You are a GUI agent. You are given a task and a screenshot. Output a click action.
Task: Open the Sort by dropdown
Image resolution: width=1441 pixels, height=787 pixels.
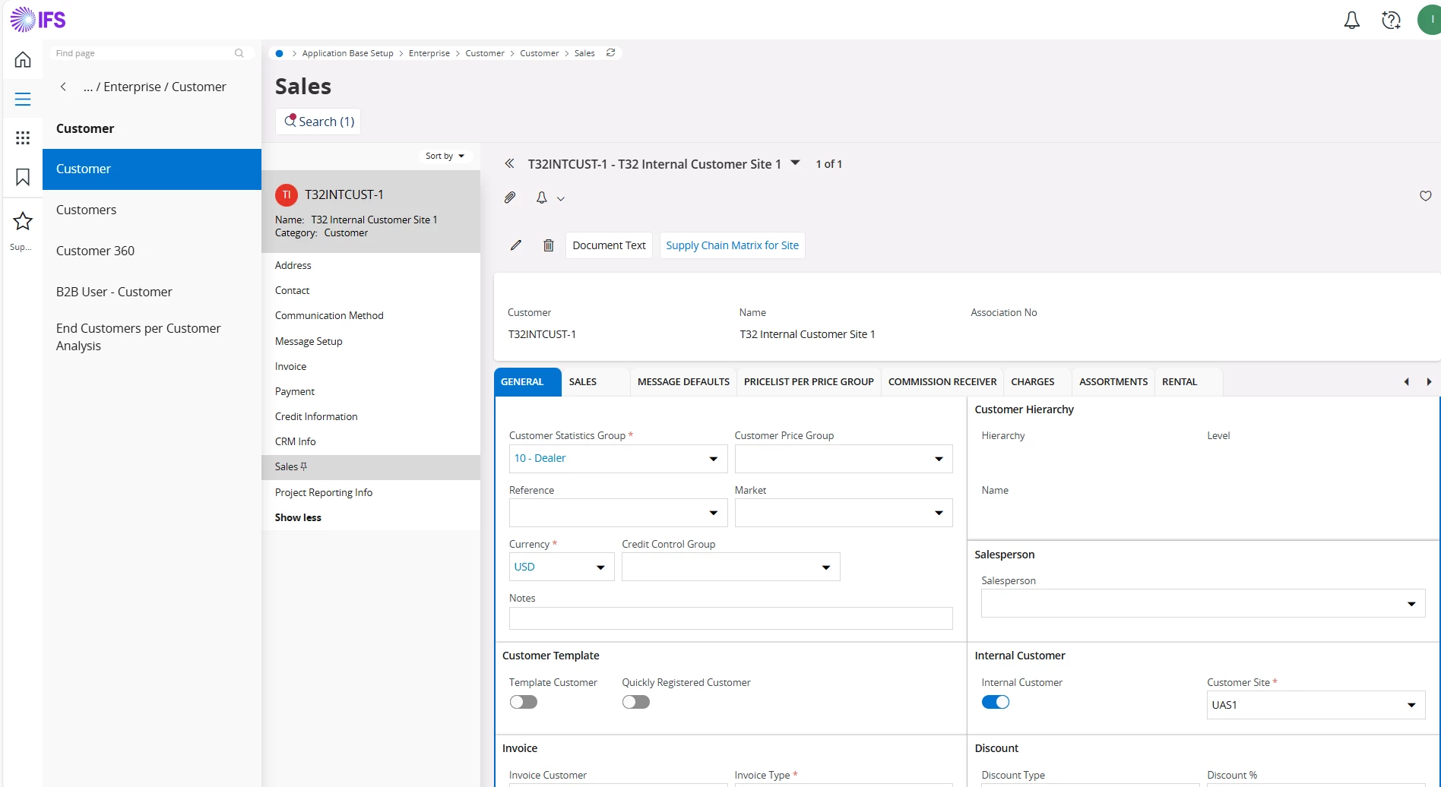pyautogui.click(x=445, y=156)
